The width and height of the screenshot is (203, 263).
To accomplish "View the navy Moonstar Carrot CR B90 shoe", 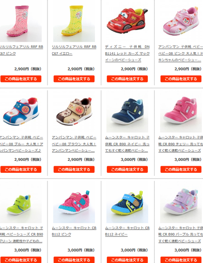I will click(x=127, y=111).
